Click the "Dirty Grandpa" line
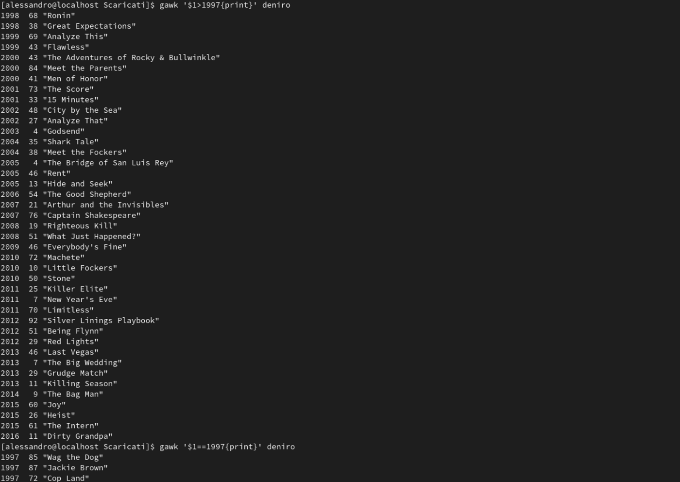Viewport: 680px width, 482px height. [x=78, y=436]
